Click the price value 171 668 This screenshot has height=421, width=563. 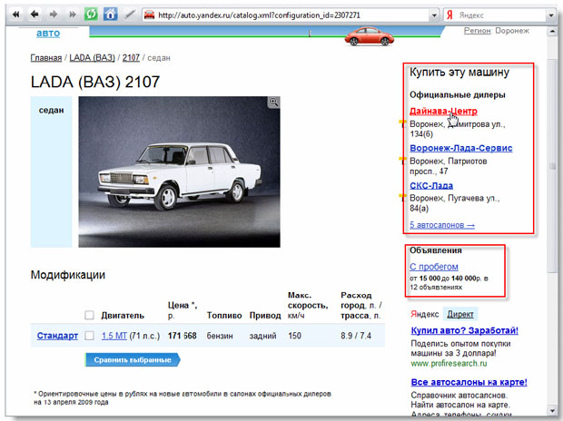(x=182, y=336)
